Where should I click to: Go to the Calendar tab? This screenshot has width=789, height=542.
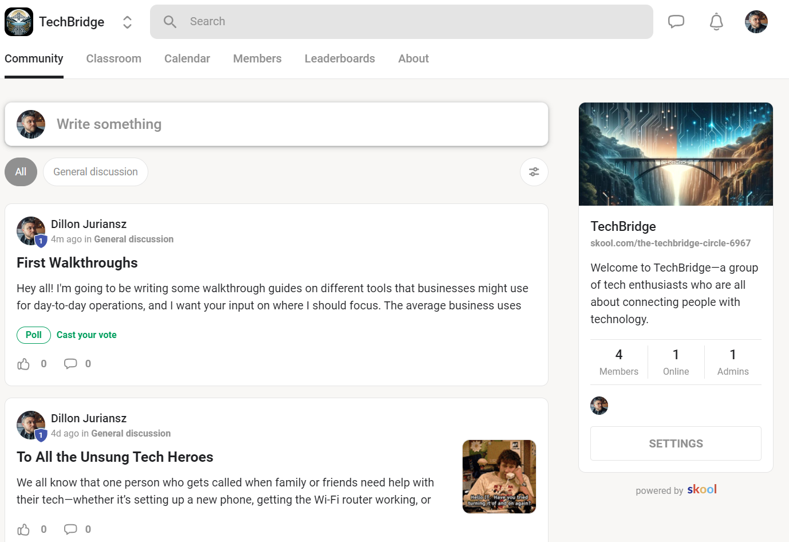pyautogui.click(x=187, y=58)
